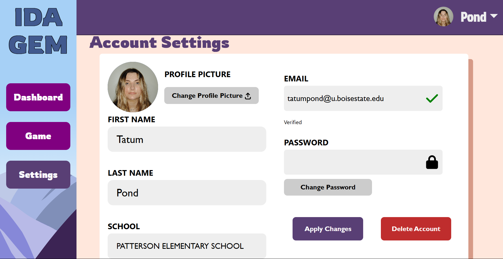This screenshot has width=503, height=259.
Task: Click the small avatar in the top bar
Action: click(x=443, y=17)
